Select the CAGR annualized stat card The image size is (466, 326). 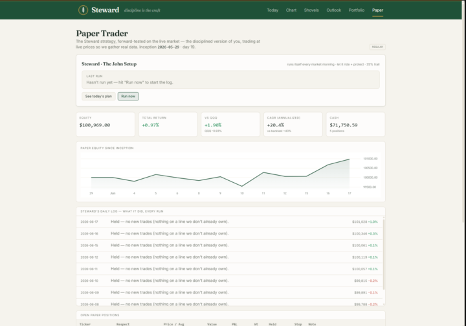tap(293, 124)
